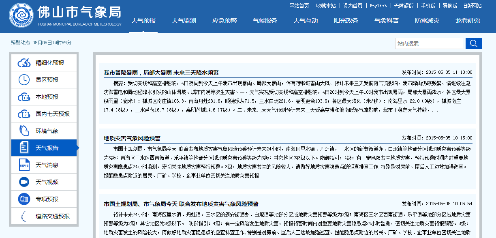Click the search magnifier icon

click(473, 43)
